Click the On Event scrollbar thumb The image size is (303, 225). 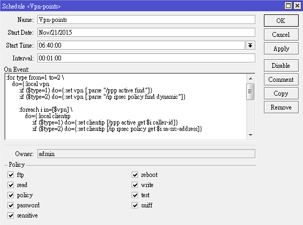[x=251, y=91]
